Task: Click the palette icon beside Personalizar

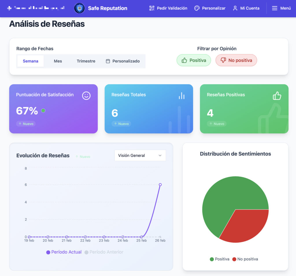Action: coord(197,8)
